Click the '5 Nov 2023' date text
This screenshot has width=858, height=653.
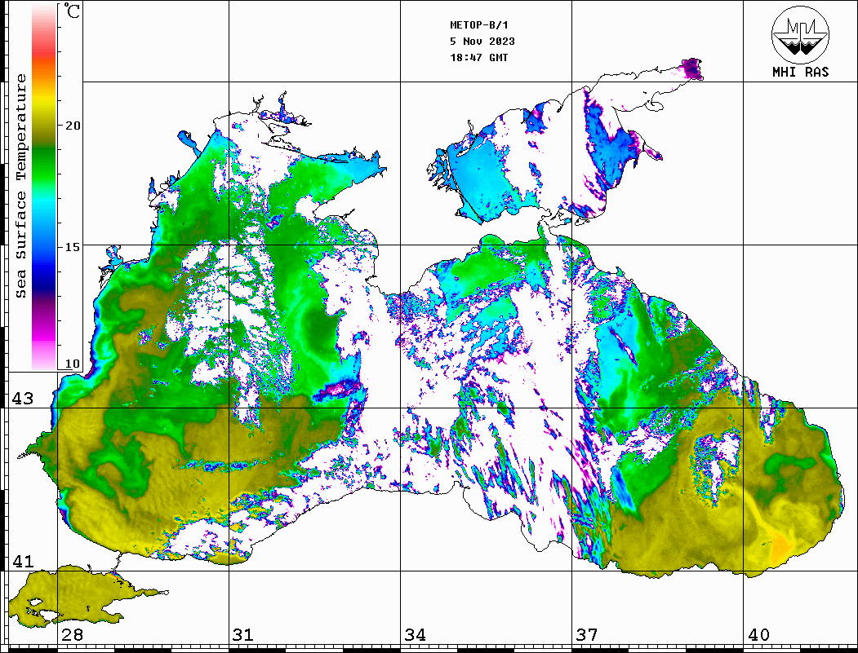click(482, 42)
